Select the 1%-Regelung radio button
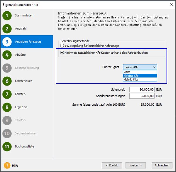The height and width of the screenshot is (172, 176). [x=62, y=45]
